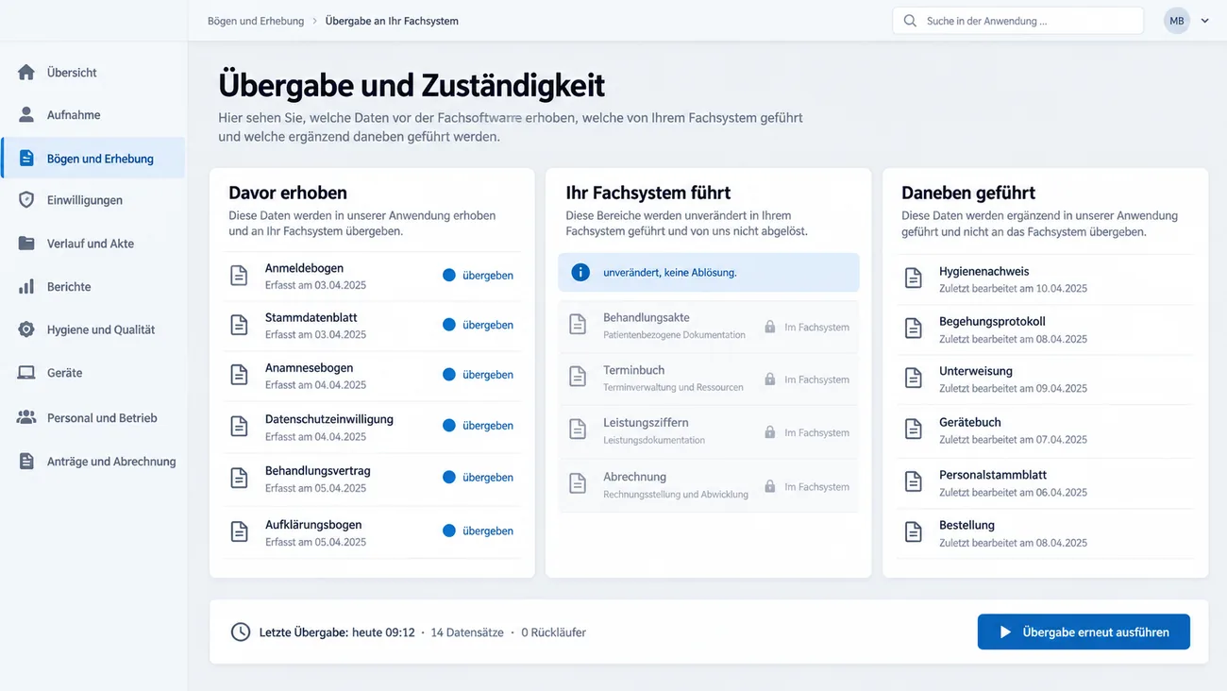Click the document icon of Personalstammblatt
This screenshot has width=1227, height=691.
(x=913, y=480)
